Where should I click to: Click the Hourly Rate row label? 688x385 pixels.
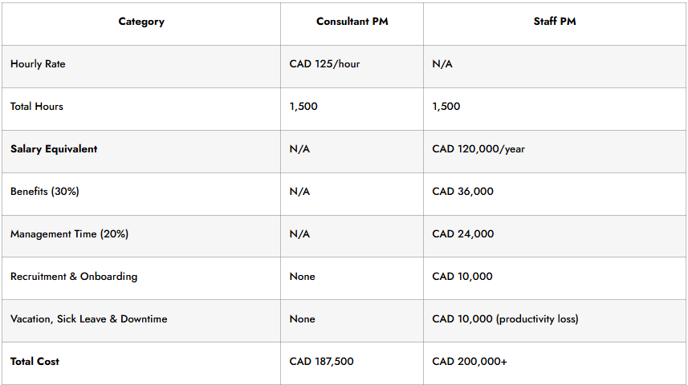tap(38, 64)
